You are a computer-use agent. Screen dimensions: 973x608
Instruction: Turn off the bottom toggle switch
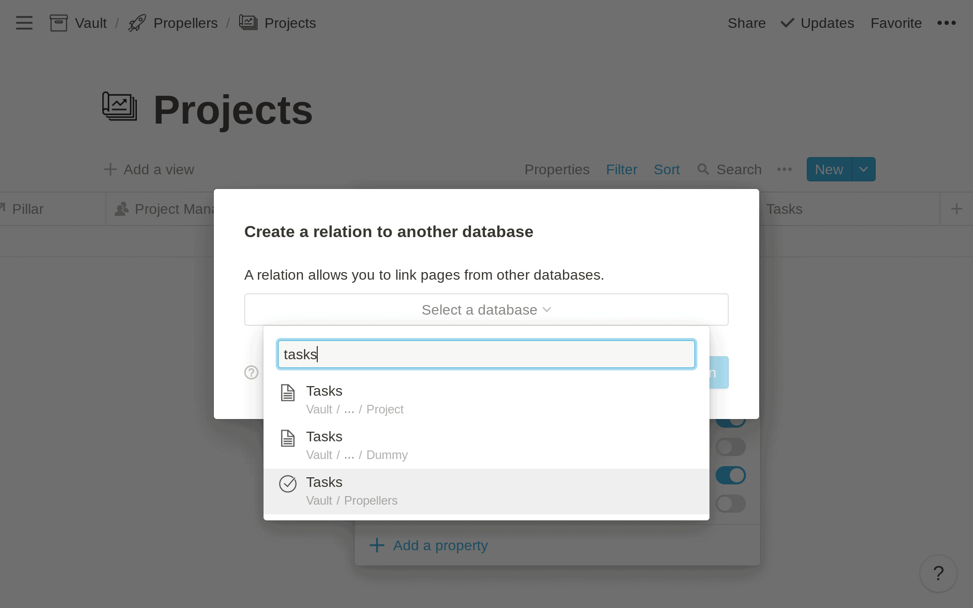click(731, 503)
